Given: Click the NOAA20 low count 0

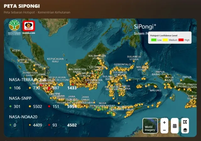Looking at the screenshot, I should pos(15,125).
